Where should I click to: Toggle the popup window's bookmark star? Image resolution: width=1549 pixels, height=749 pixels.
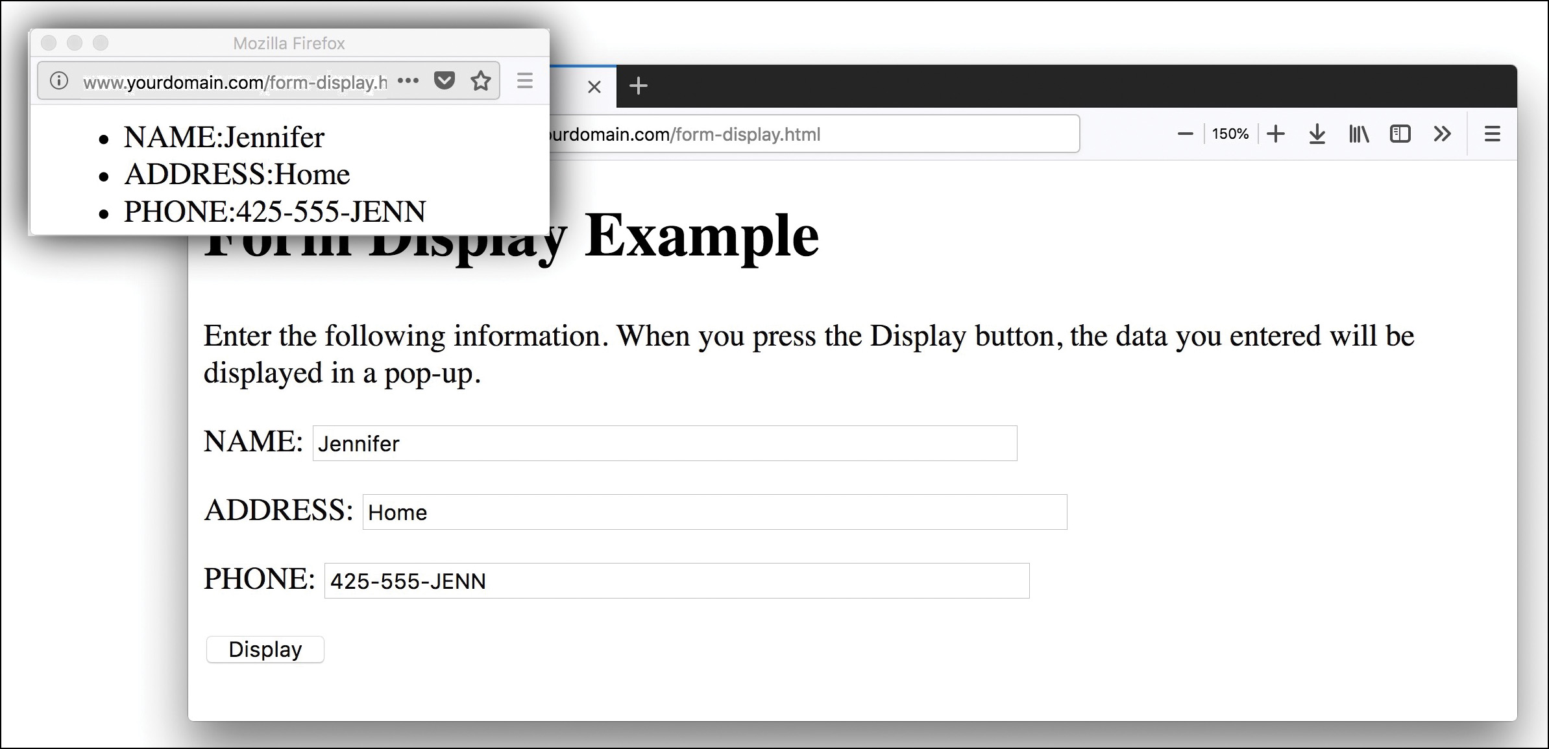[x=480, y=80]
